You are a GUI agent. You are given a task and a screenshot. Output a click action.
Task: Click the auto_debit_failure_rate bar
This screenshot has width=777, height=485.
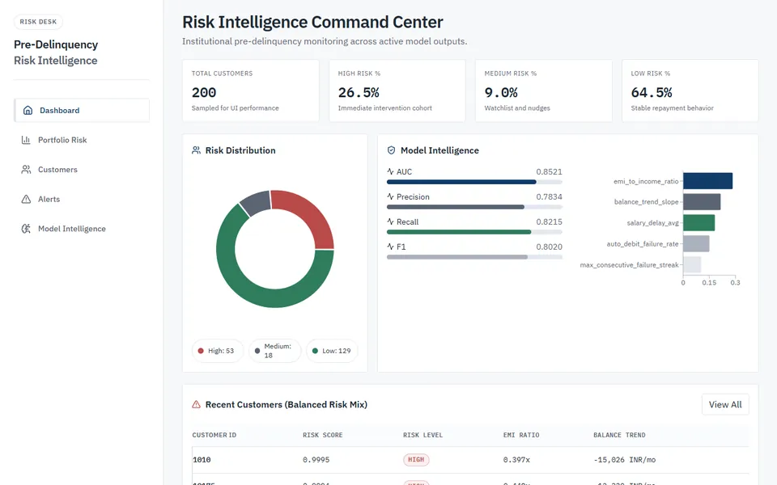(696, 243)
